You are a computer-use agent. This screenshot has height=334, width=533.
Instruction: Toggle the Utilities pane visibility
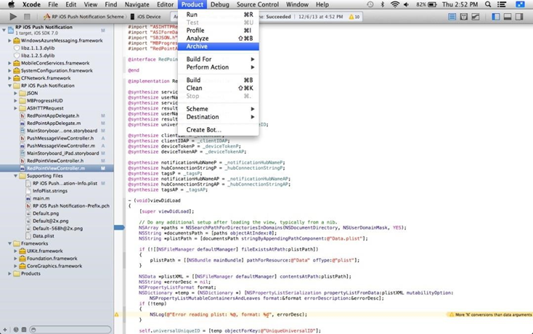518,16
